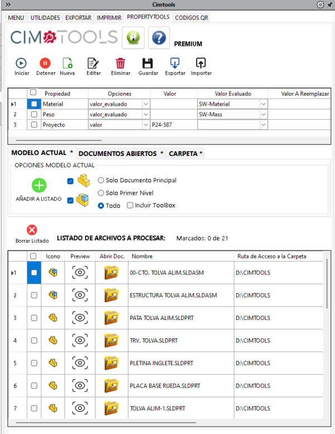Image resolution: width=335 pixels, height=434 pixels.
Task: Click properties table horizontal scrollbar
Action: click(x=59, y=140)
